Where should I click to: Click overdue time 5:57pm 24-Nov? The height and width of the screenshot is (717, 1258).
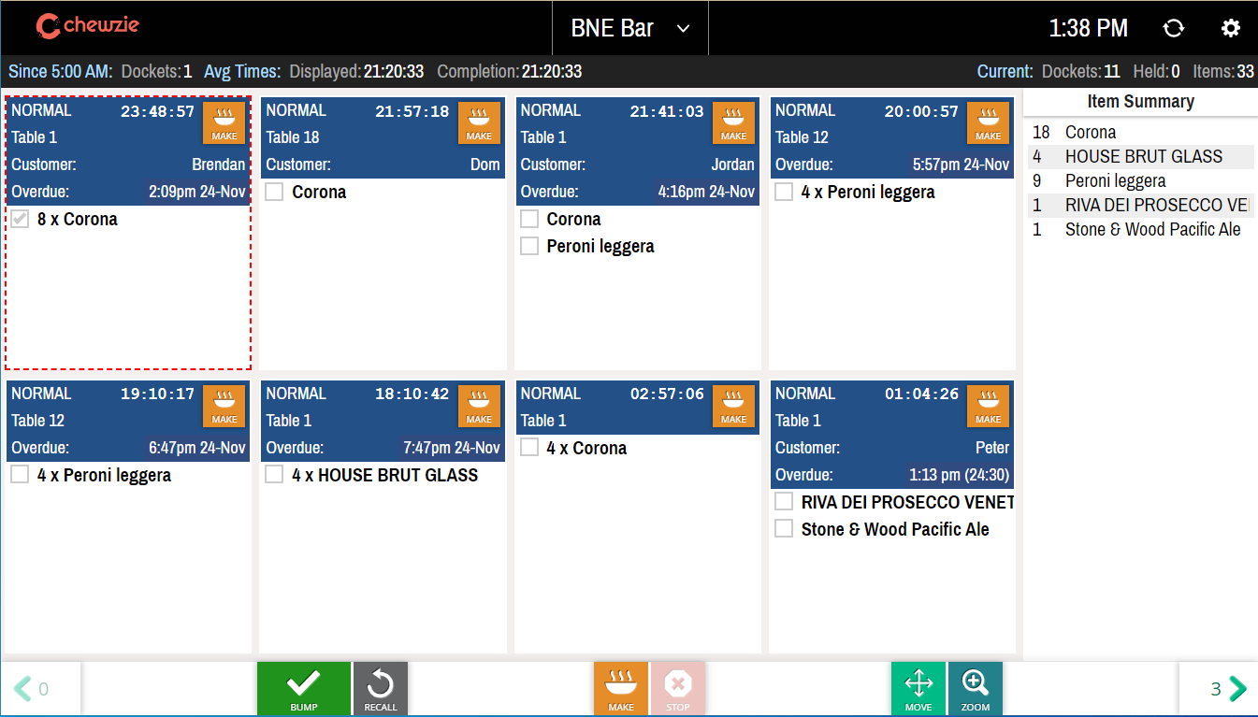coord(961,165)
